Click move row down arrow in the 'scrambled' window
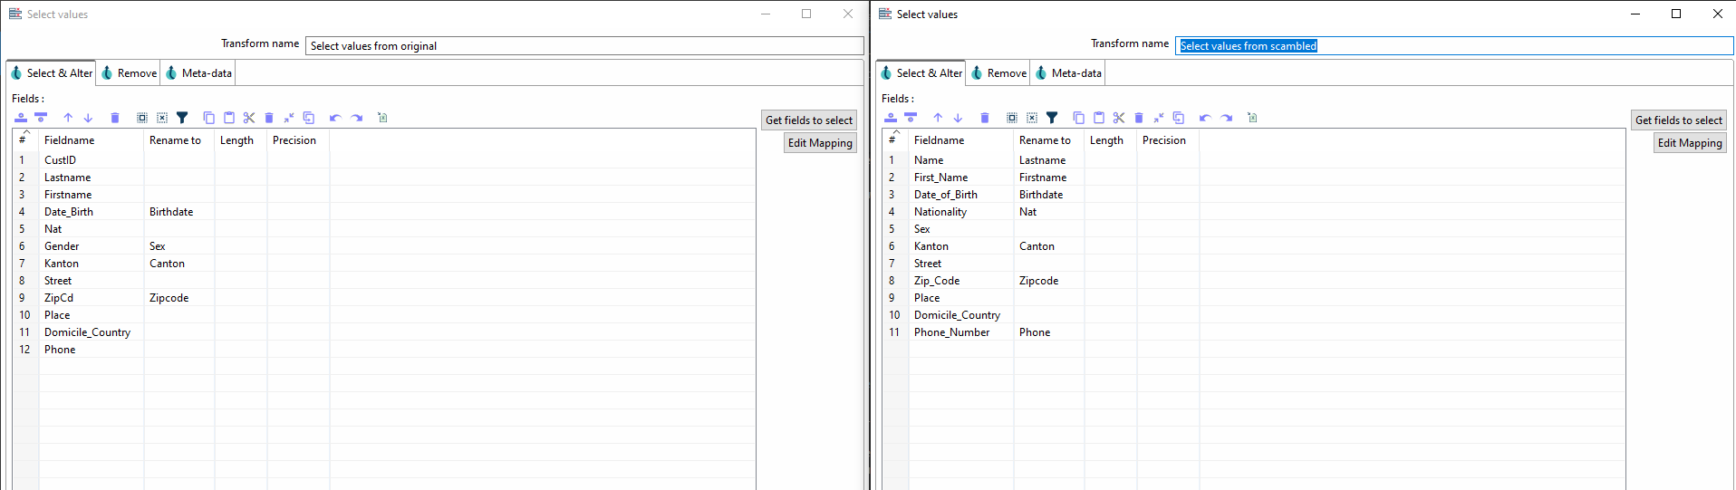This screenshot has width=1736, height=490. coord(958,118)
